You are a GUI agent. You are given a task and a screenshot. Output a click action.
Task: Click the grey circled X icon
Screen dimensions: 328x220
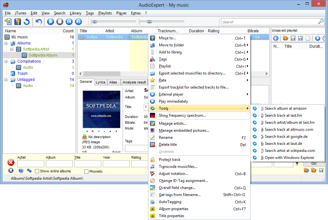click(11, 170)
